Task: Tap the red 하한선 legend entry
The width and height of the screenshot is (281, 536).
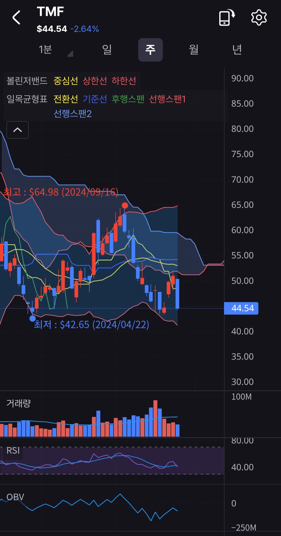Action: (x=124, y=81)
